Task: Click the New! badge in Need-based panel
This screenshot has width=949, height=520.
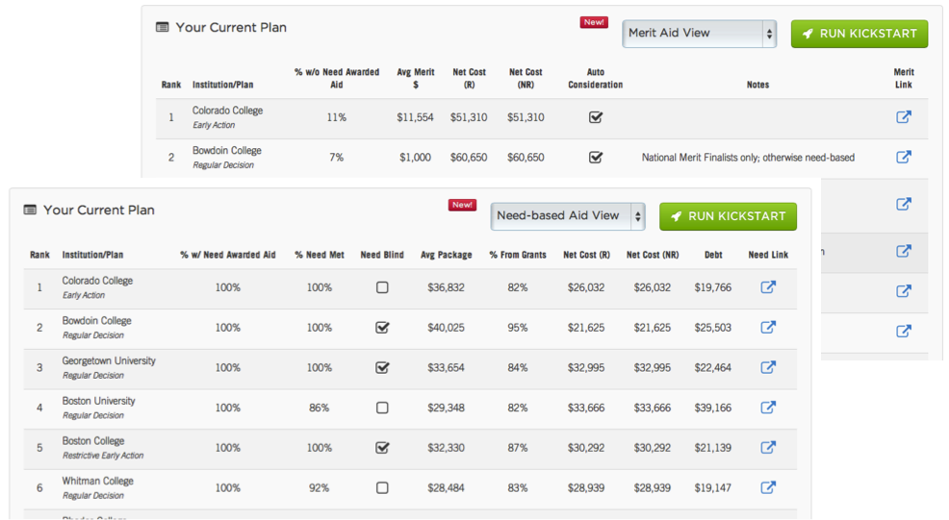Action: click(462, 205)
